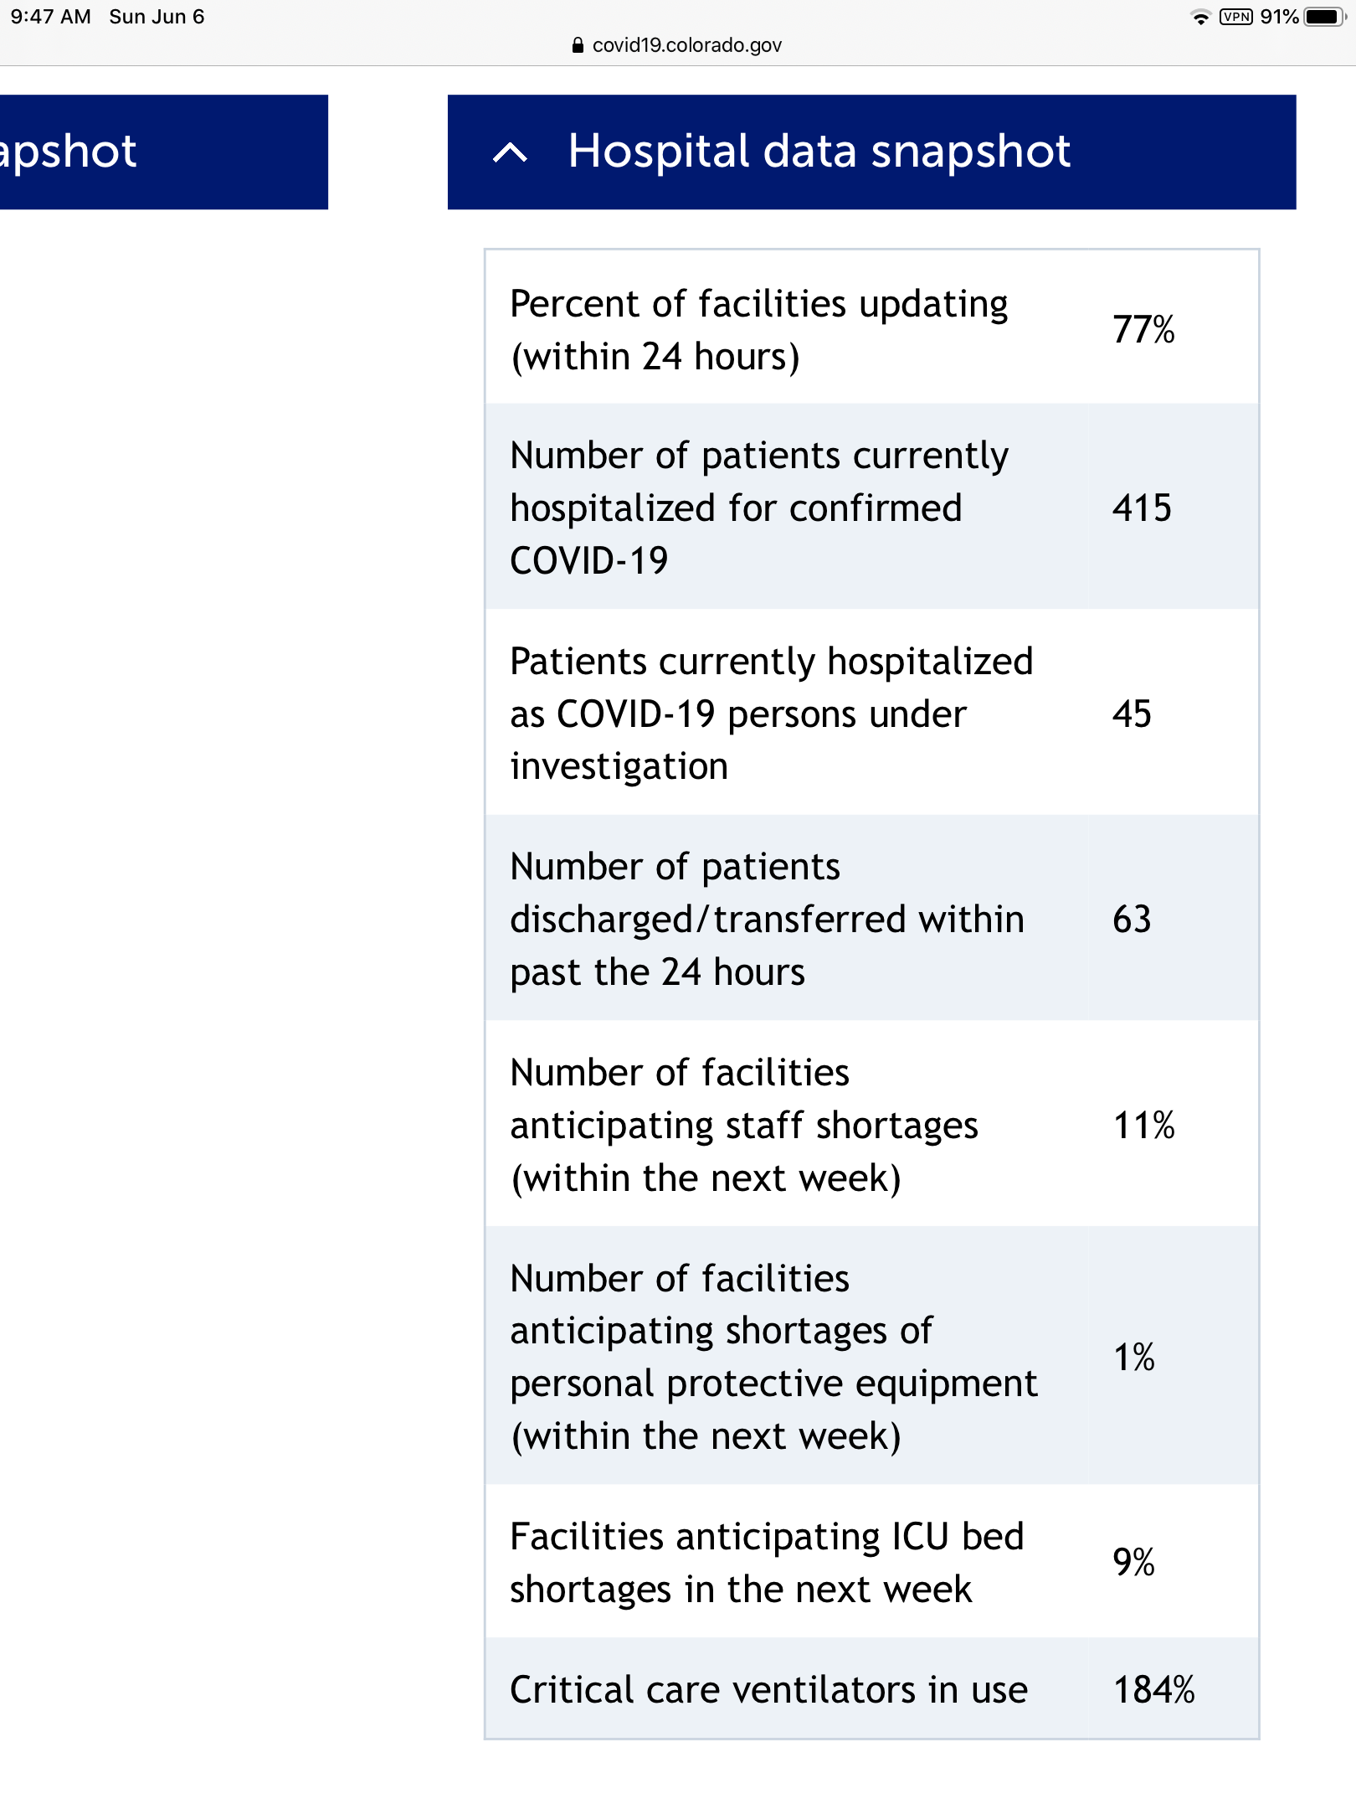Select the 184% ventilators in use value
This screenshot has height=1809, width=1356.
[x=1153, y=1689]
